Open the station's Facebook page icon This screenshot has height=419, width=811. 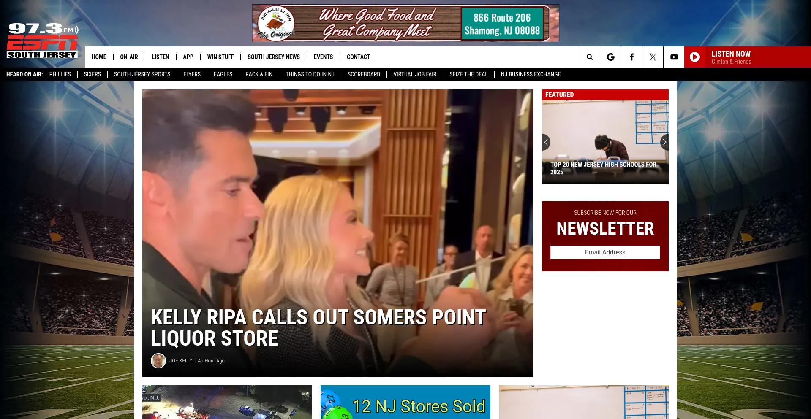pos(631,57)
